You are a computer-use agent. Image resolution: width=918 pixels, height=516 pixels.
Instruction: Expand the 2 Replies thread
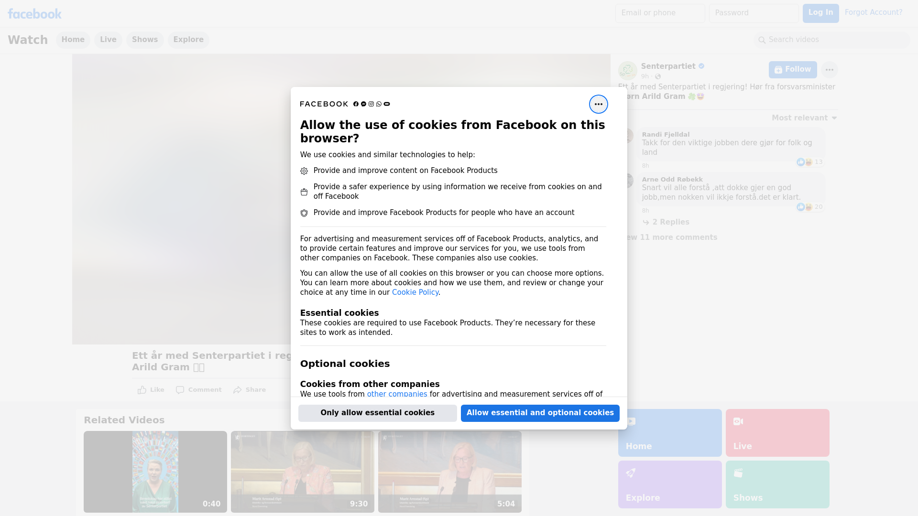pos(666,222)
